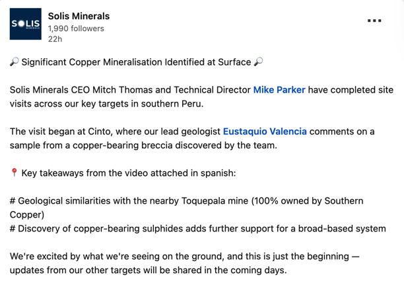The width and height of the screenshot is (404, 291).
Task: Click the 'We're excited by what we're seeing' line
Action: pyautogui.click(x=184, y=257)
